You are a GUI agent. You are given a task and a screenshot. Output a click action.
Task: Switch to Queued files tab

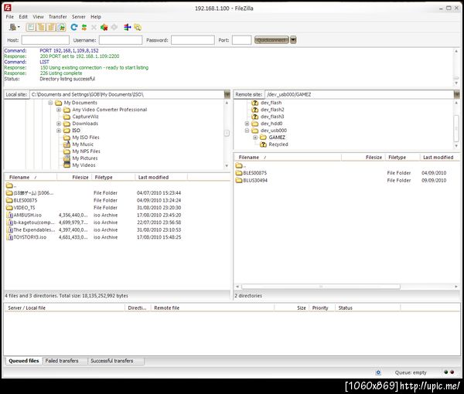point(24,361)
